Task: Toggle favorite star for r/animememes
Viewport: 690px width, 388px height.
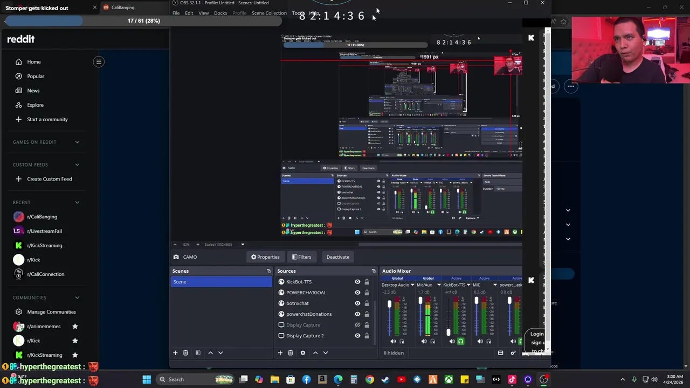Action: [75, 326]
